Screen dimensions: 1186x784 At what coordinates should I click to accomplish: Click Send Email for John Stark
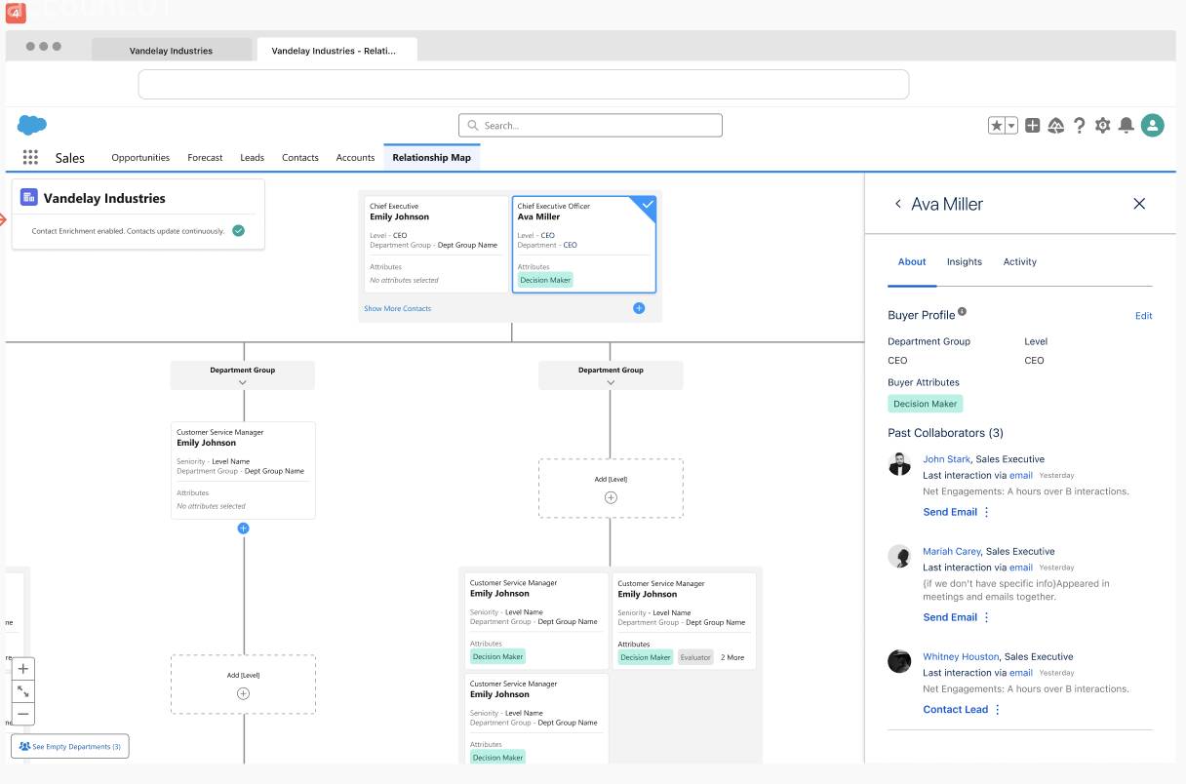(950, 512)
